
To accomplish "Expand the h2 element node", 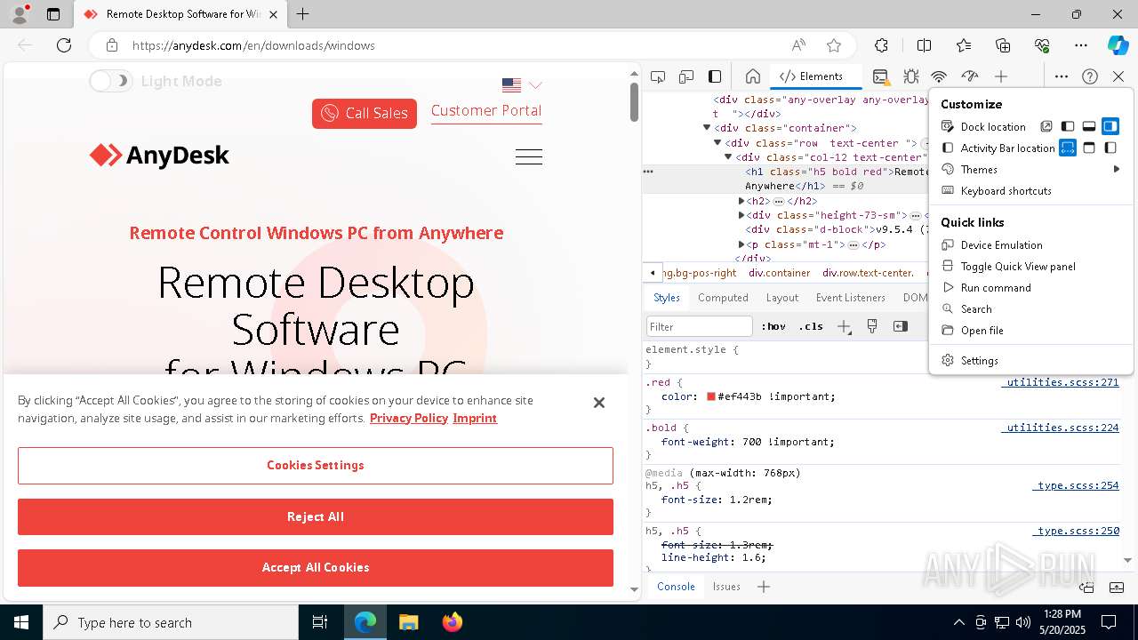I will click(x=741, y=201).
